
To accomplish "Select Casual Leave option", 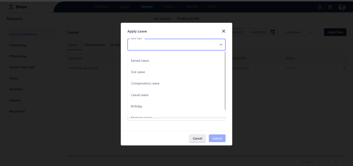I will [176, 95].
